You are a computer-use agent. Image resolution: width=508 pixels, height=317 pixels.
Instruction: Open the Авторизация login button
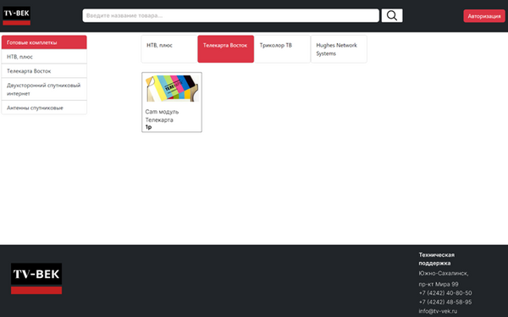(484, 16)
